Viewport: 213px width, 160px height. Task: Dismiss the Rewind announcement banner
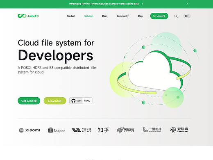coord(188,4)
